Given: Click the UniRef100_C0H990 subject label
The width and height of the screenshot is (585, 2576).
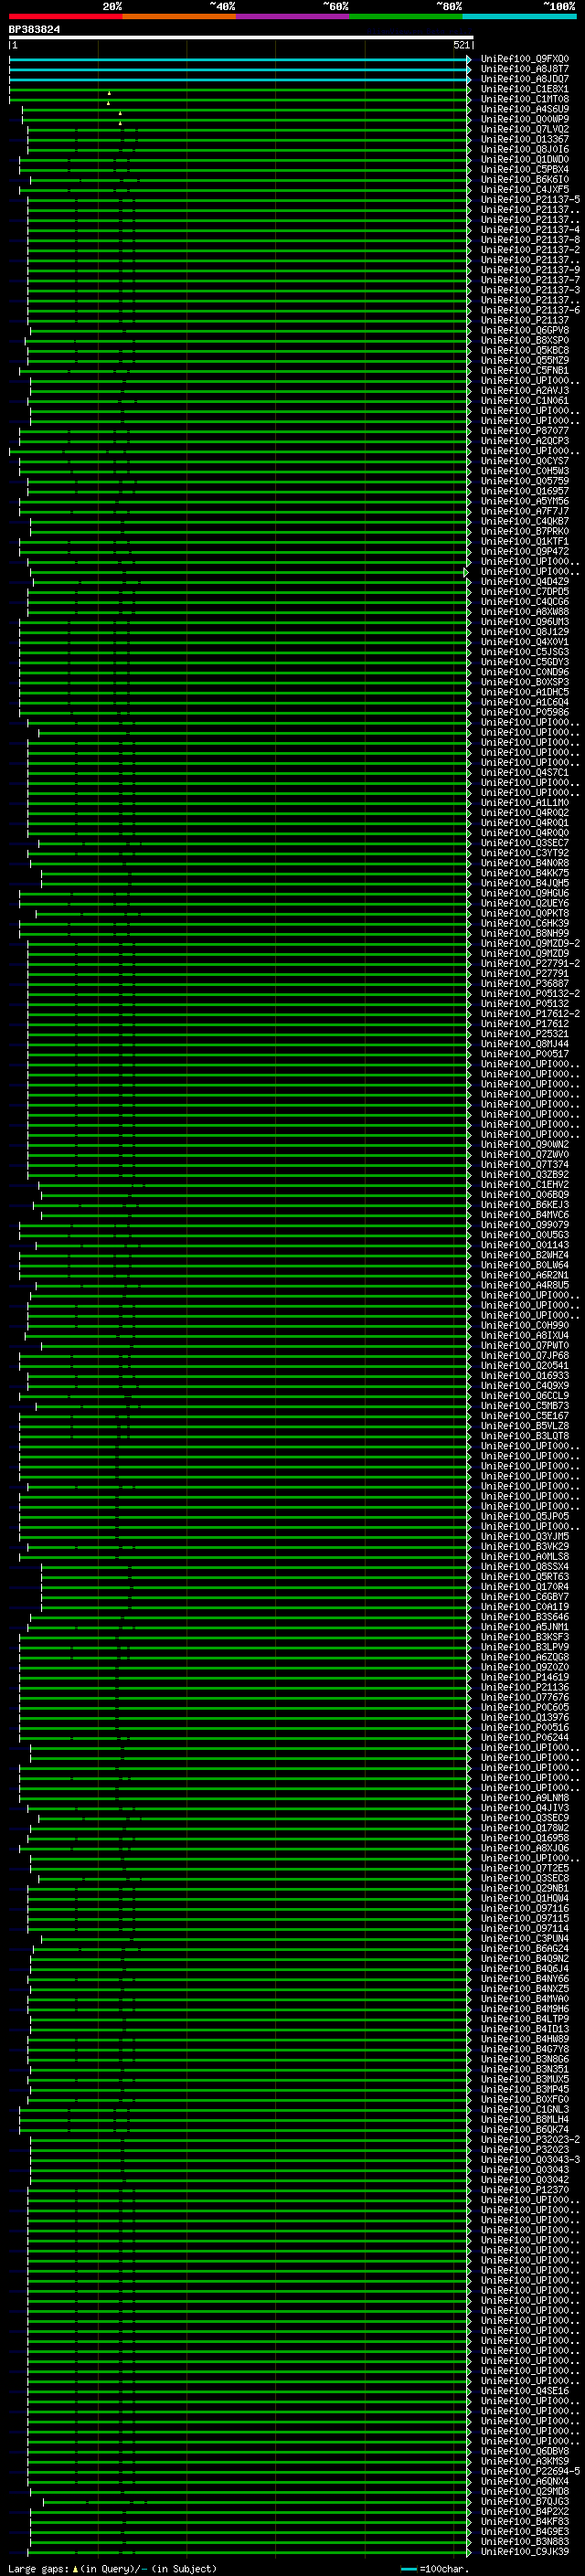Looking at the screenshot, I should pos(524,1325).
